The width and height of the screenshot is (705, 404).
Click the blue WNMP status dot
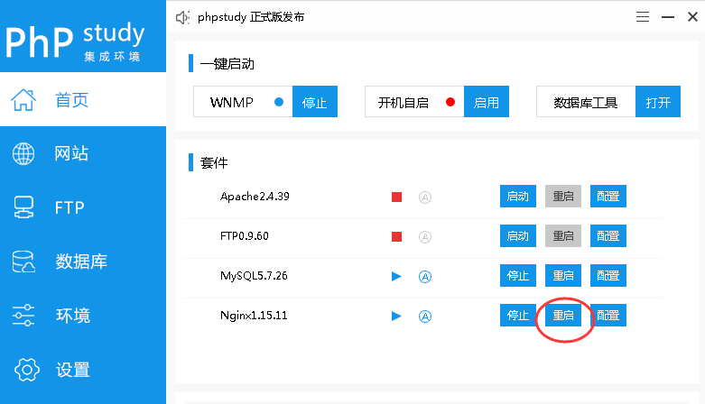[x=279, y=102]
